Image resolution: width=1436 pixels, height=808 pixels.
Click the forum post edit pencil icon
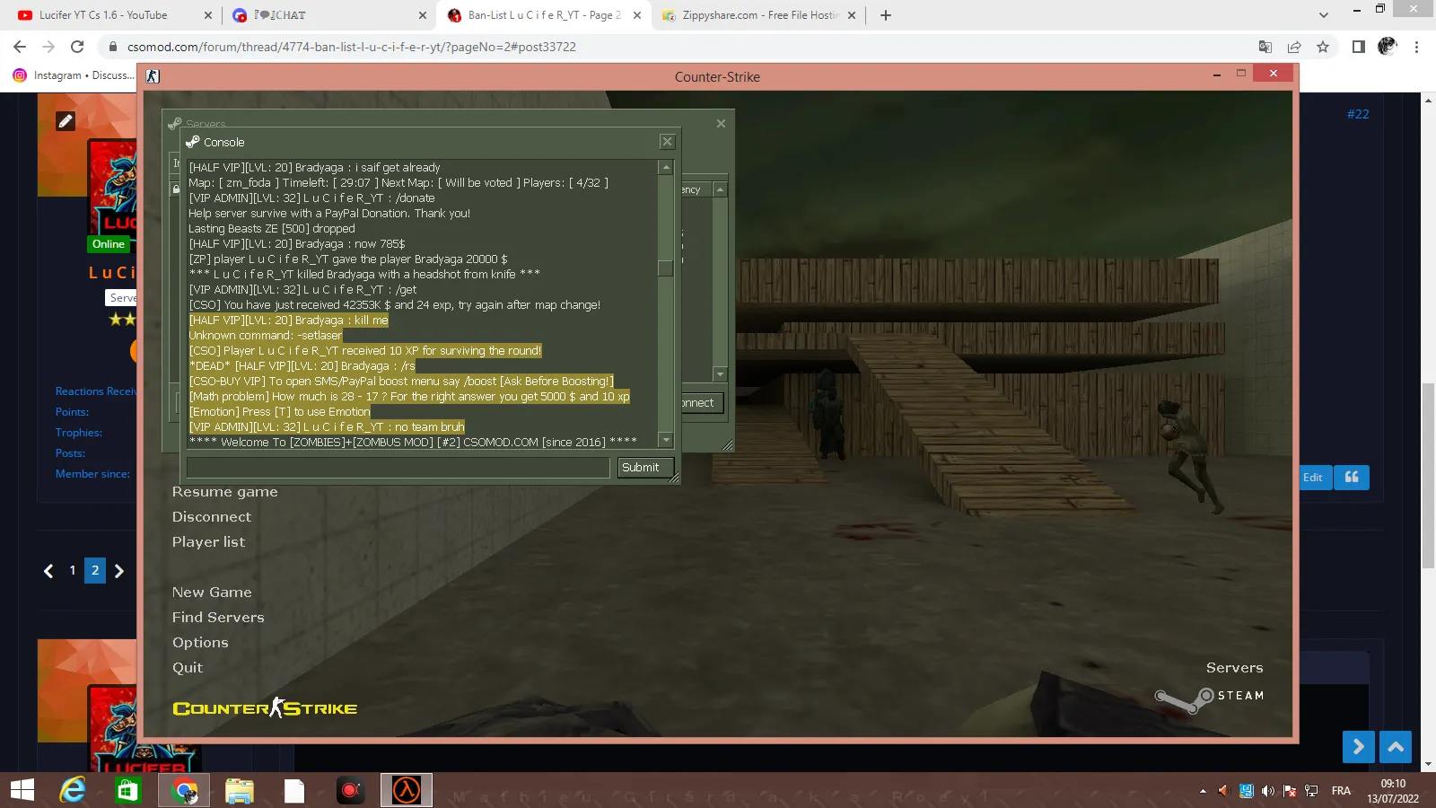pos(66,121)
